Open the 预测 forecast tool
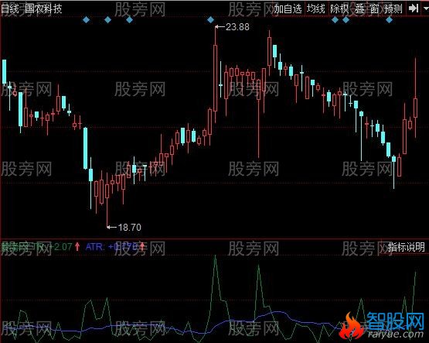The width and height of the screenshot is (429, 343). click(x=393, y=9)
